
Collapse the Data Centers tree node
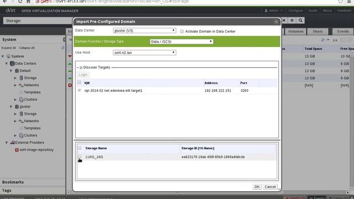pos(7,64)
